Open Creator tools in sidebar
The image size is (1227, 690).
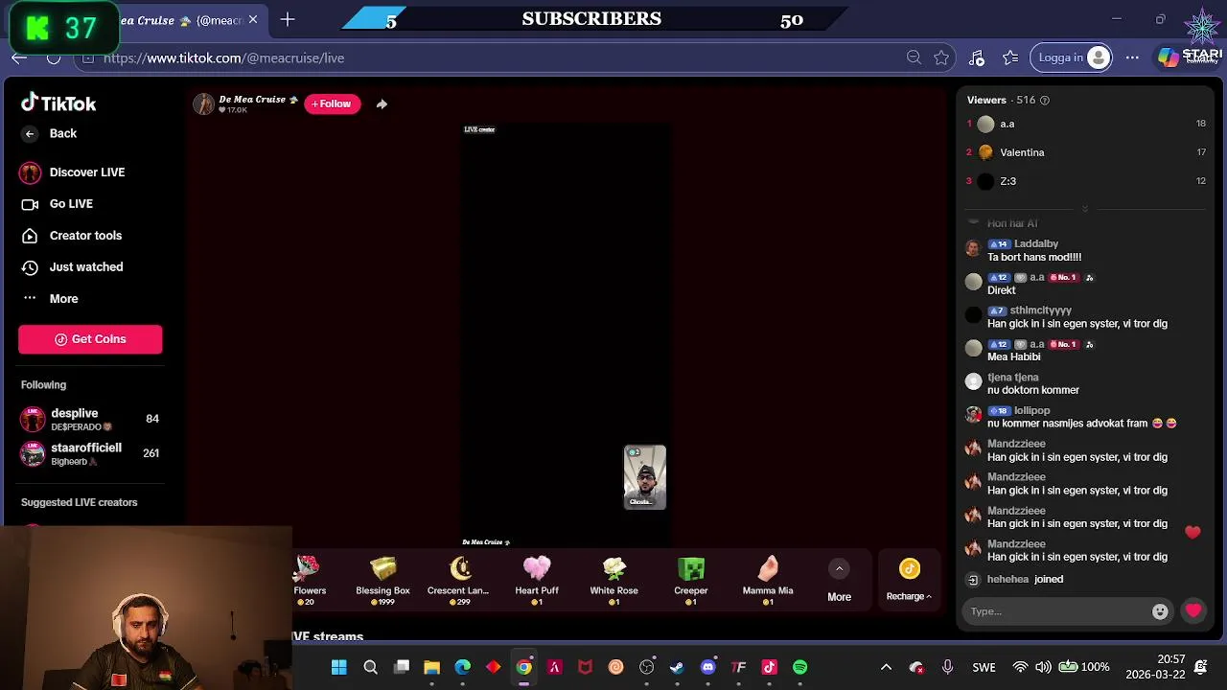point(72,236)
